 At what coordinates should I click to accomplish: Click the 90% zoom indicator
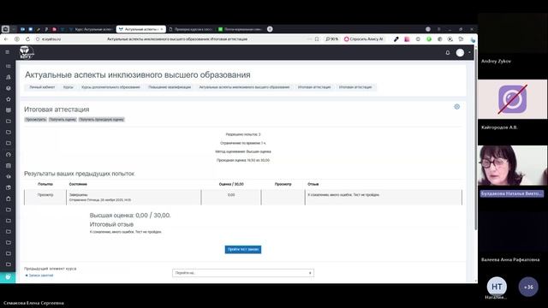tap(331, 39)
